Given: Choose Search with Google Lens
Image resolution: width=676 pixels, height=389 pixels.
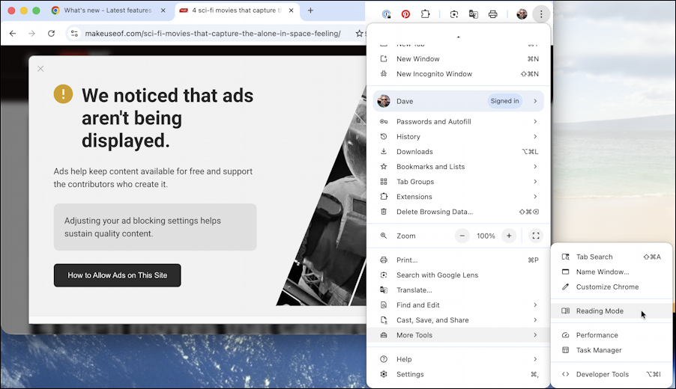Looking at the screenshot, I should 459,275.
